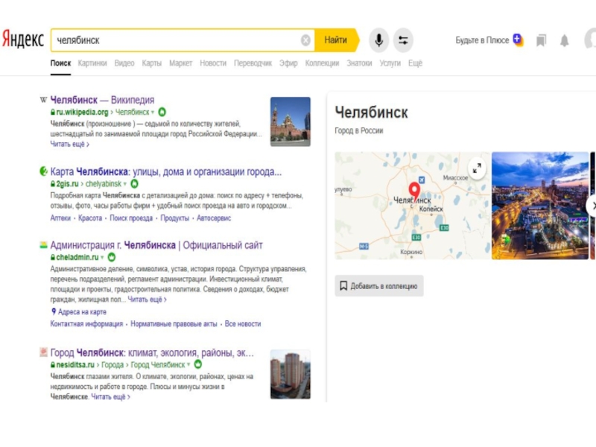Open the Wikipedia result church thumbnail
The width and height of the screenshot is (596, 447).
click(291, 121)
